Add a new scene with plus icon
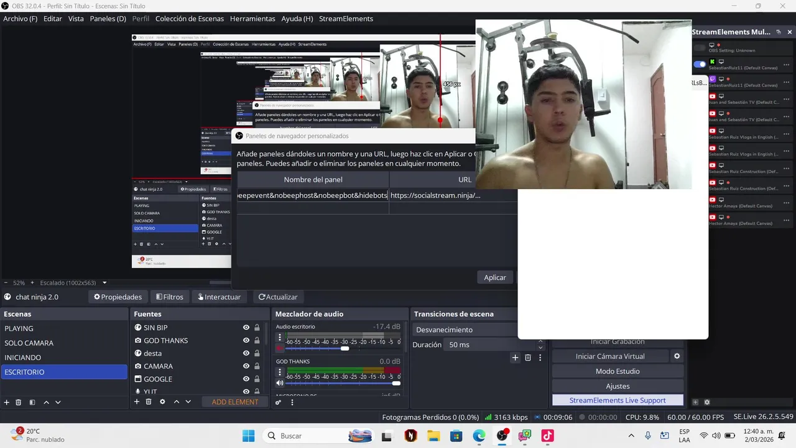Image resolution: width=796 pixels, height=448 pixels. pyautogui.click(x=7, y=403)
